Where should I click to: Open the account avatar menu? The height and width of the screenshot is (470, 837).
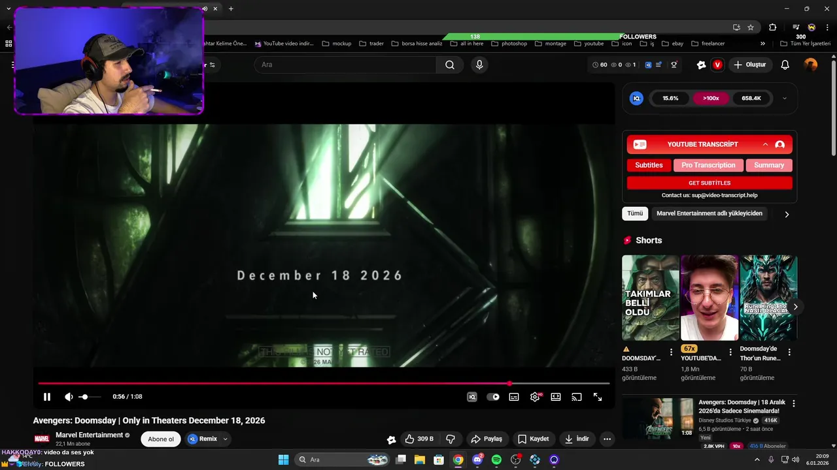pos(811,65)
